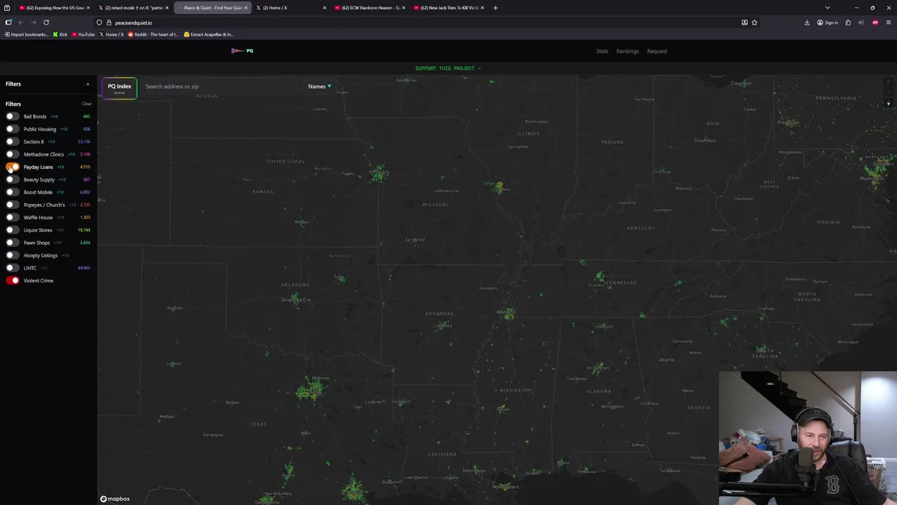Open the Reddit bookmark
The height and width of the screenshot is (505, 897).
153,34
